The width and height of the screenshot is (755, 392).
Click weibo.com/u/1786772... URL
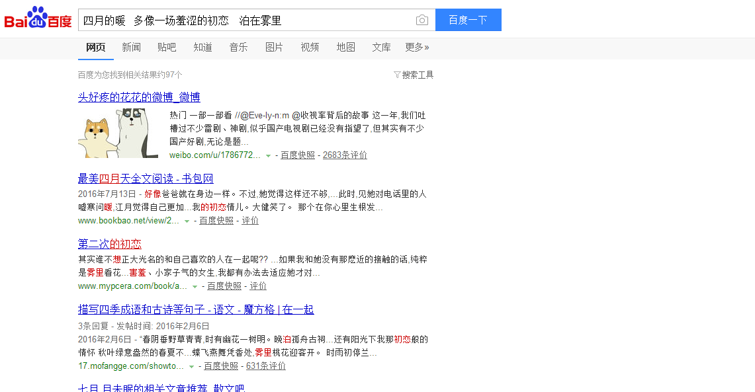tap(215, 155)
